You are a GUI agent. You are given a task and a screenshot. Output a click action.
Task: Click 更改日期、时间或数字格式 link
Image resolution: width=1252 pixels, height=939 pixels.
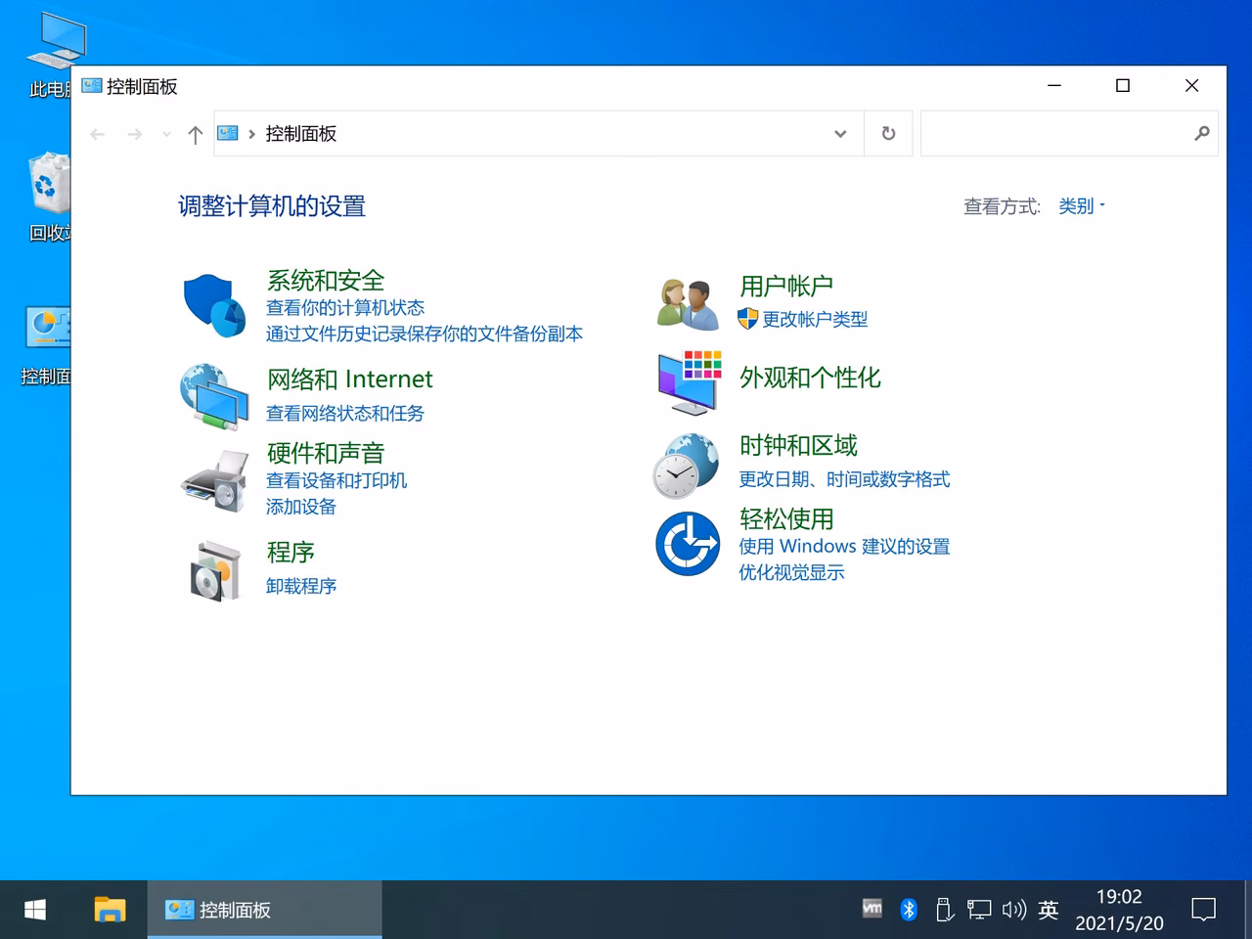(844, 479)
